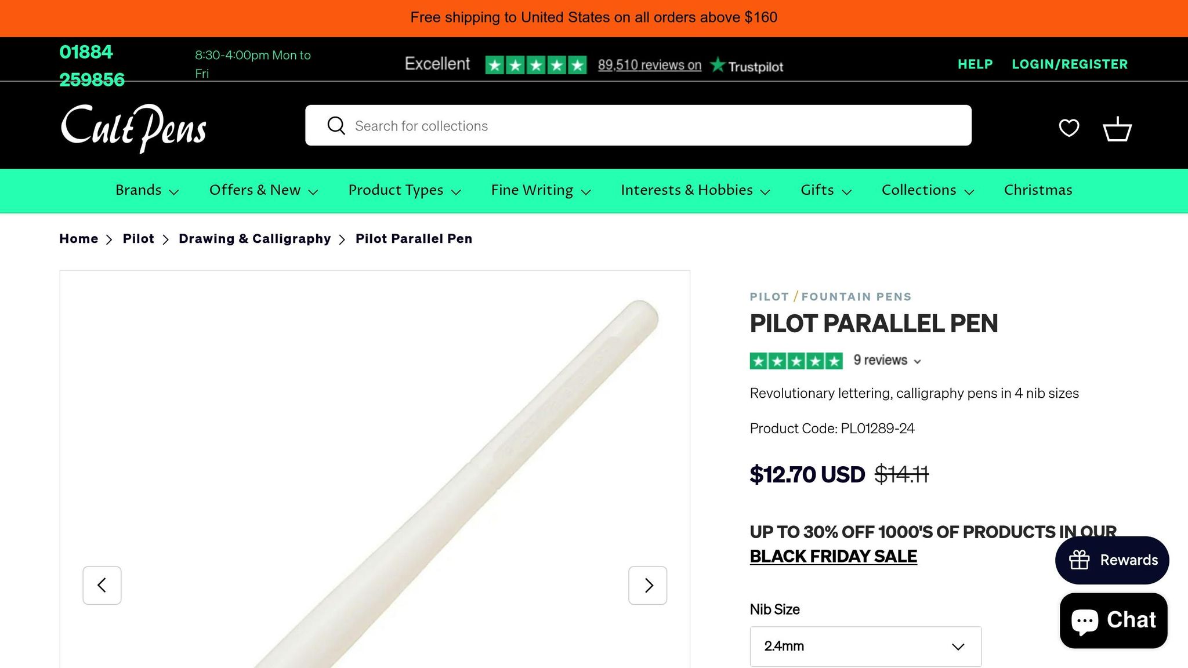Show the previous product image arrow
1188x668 pixels.
[x=102, y=585]
